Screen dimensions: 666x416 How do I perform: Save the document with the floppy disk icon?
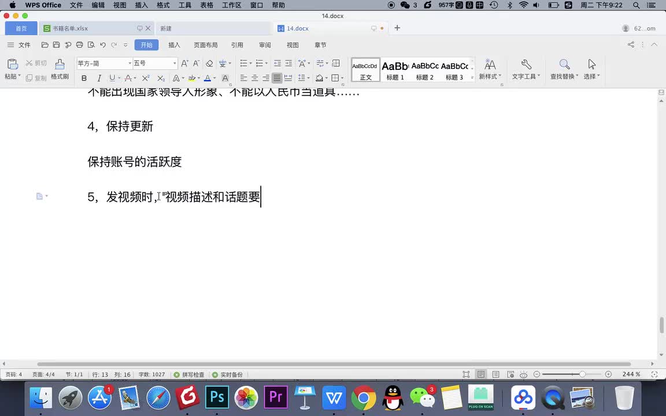pyautogui.click(x=56, y=45)
